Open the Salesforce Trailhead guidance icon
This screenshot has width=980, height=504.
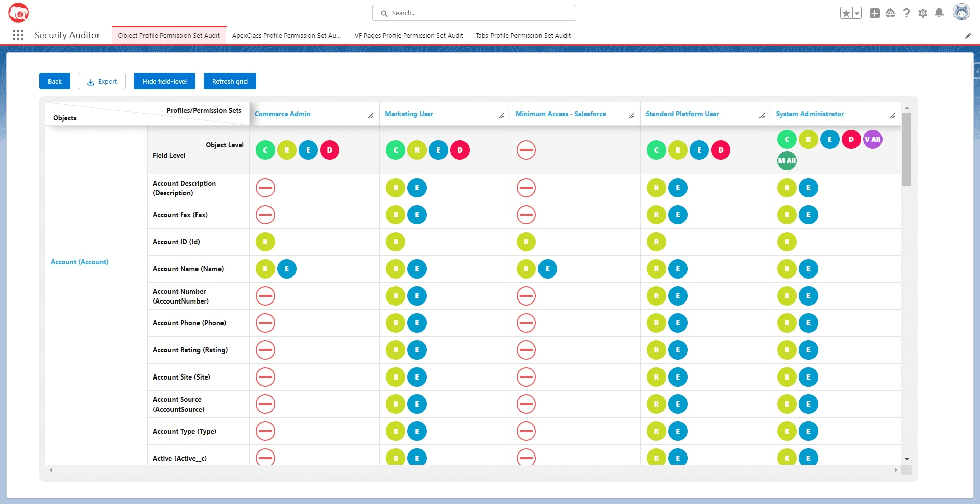(890, 13)
